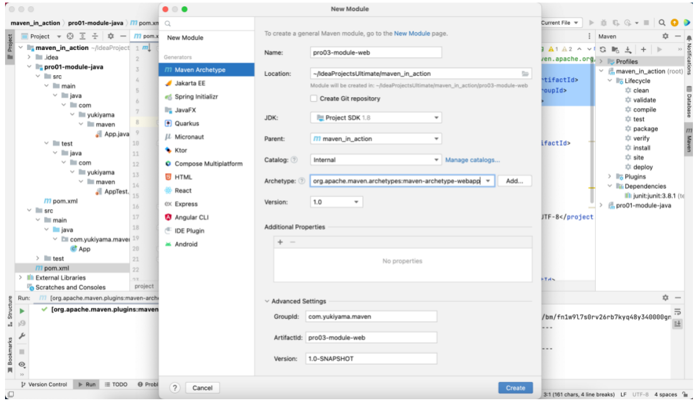This screenshot has width=698, height=403.
Task: Select junit:junit:3.8.1 dependency
Action: click(x=653, y=196)
